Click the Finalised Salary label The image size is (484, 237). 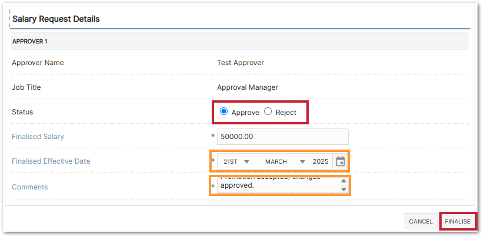tap(38, 137)
